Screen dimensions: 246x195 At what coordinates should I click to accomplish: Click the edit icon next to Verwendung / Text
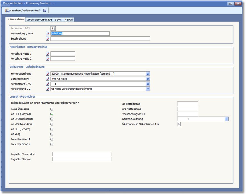click(48, 34)
